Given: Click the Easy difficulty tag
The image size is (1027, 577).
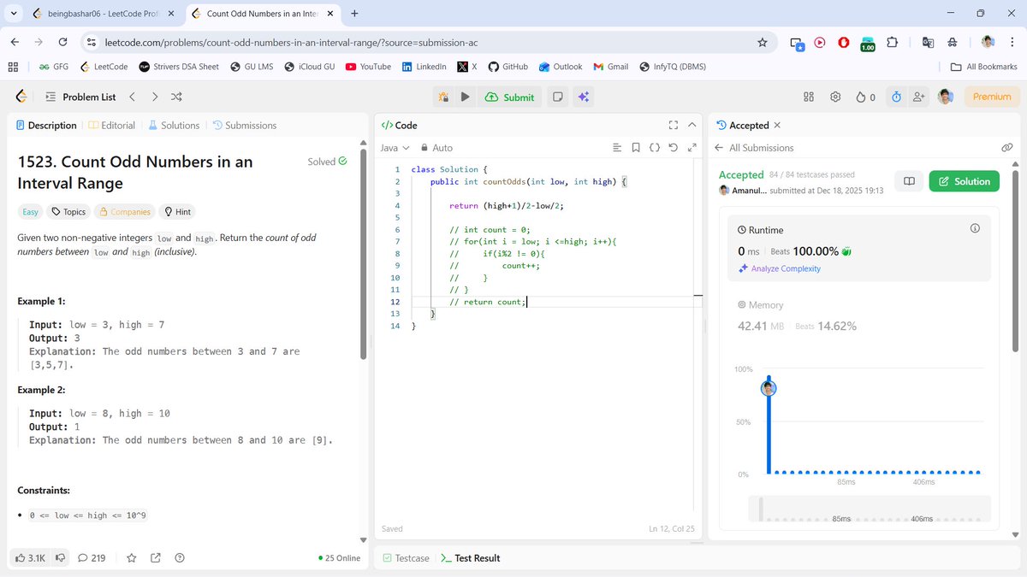Looking at the screenshot, I should 30,211.
